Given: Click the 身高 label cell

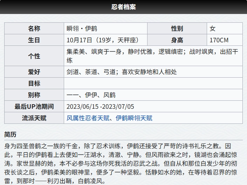Looking at the screenshot, I should [x=177, y=40].
